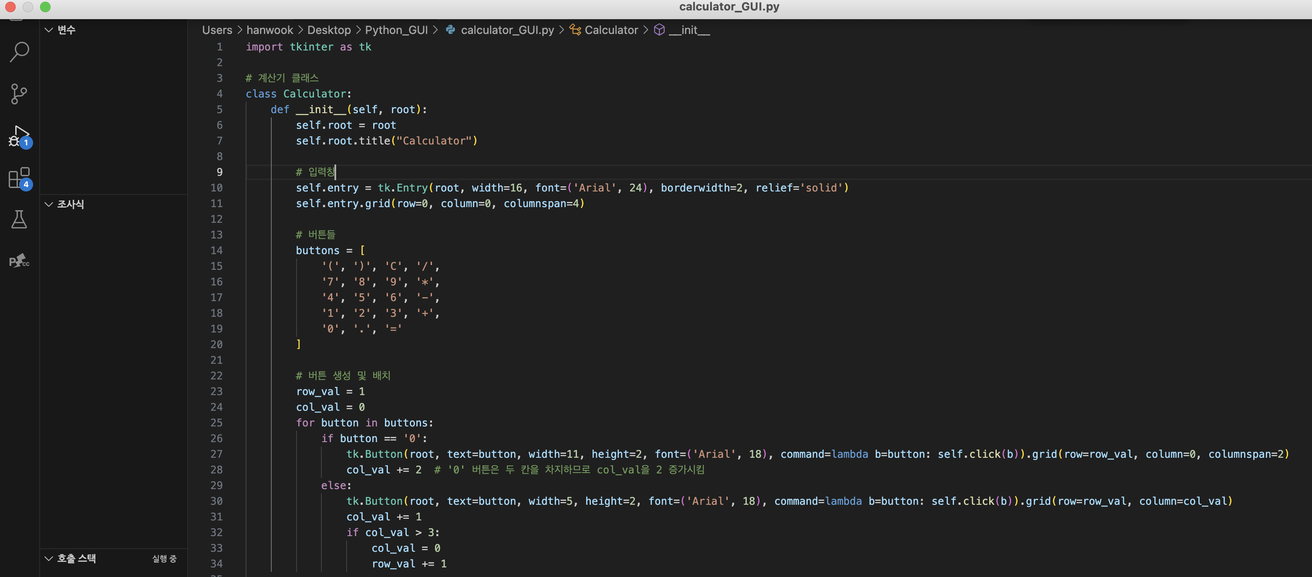Click the Pcc extension icon in activity bar
1312x577 pixels.
(19, 261)
